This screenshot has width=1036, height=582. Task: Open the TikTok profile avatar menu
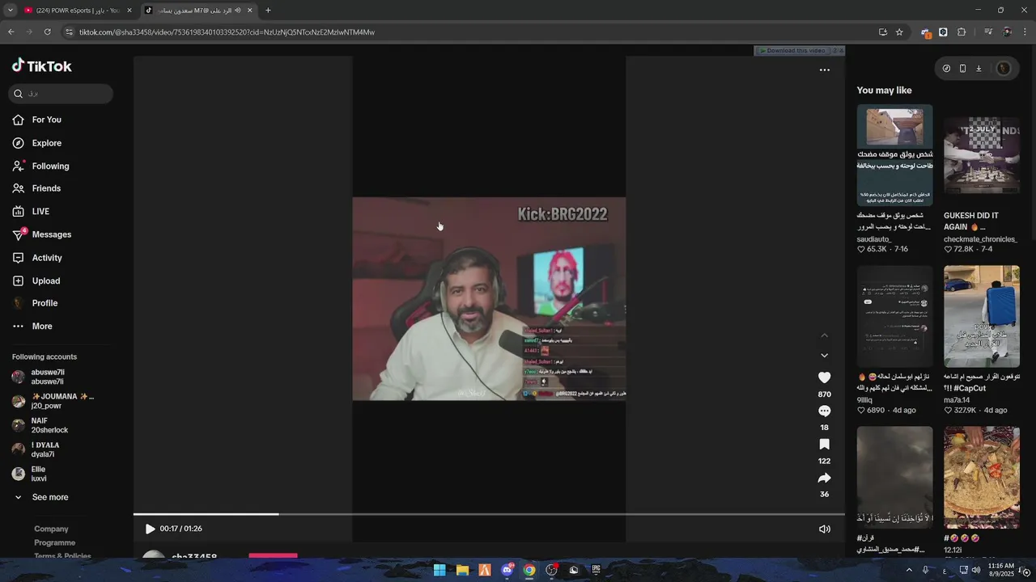(1004, 69)
